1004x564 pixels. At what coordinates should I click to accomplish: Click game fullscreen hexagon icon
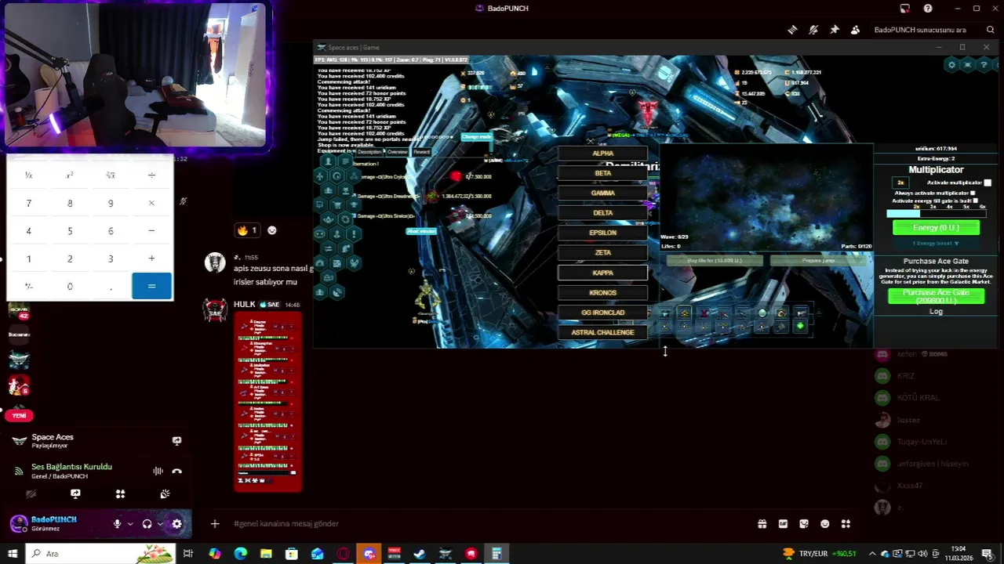coord(968,65)
